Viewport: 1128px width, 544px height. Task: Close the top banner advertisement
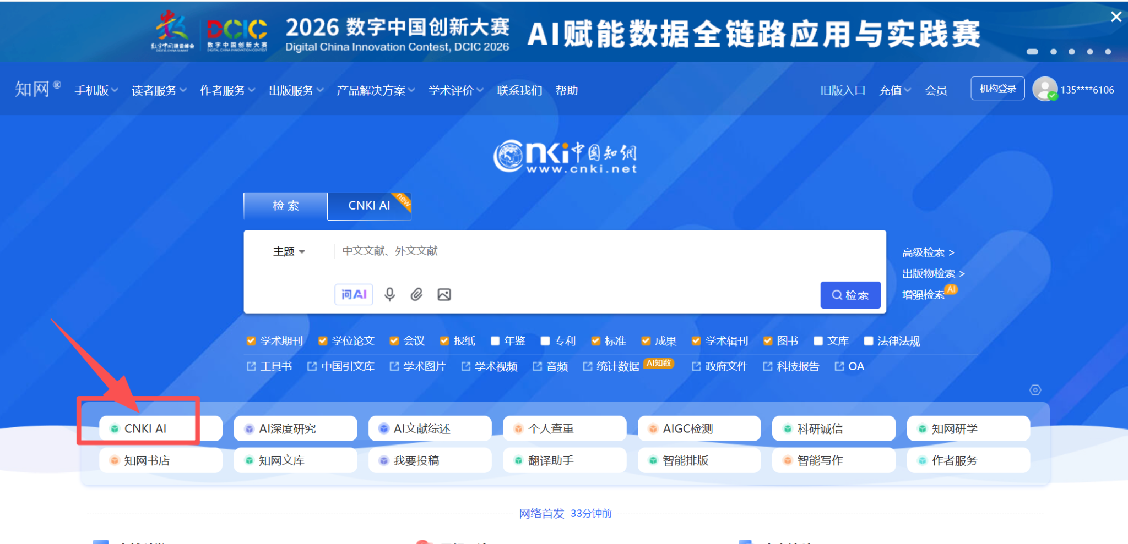(1116, 17)
